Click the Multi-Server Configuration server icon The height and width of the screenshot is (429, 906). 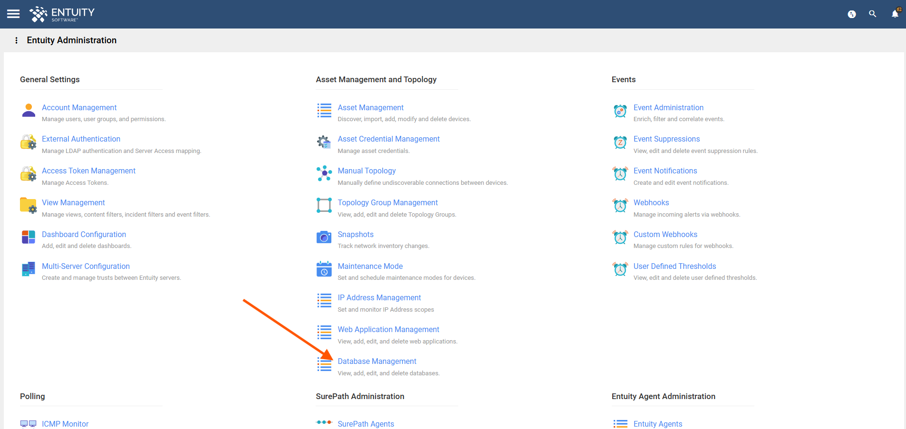(x=29, y=269)
